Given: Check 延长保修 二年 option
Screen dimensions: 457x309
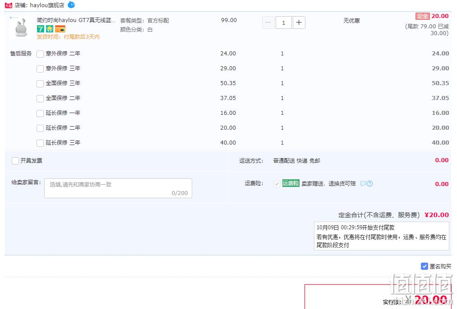Looking at the screenshot, I should tap(40, 128).
